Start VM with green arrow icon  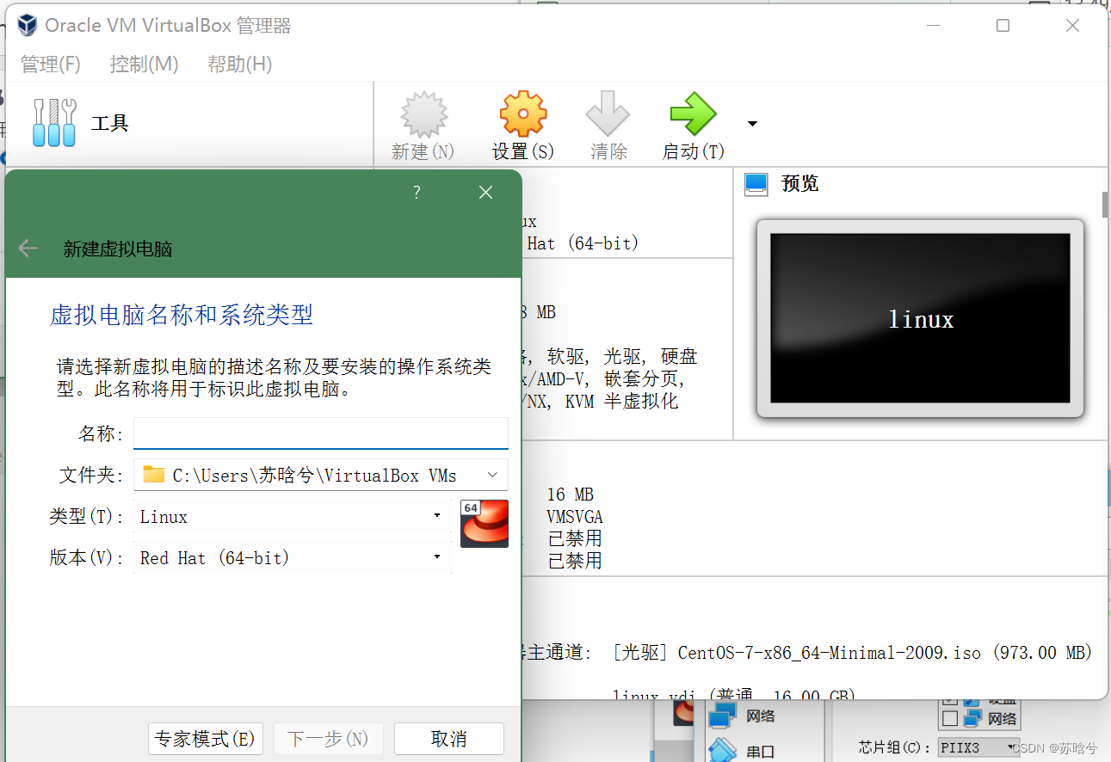click(694, 114)
